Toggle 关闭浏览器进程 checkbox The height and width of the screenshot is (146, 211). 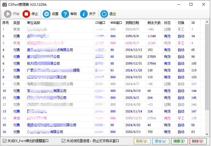(x=64, y=141)
